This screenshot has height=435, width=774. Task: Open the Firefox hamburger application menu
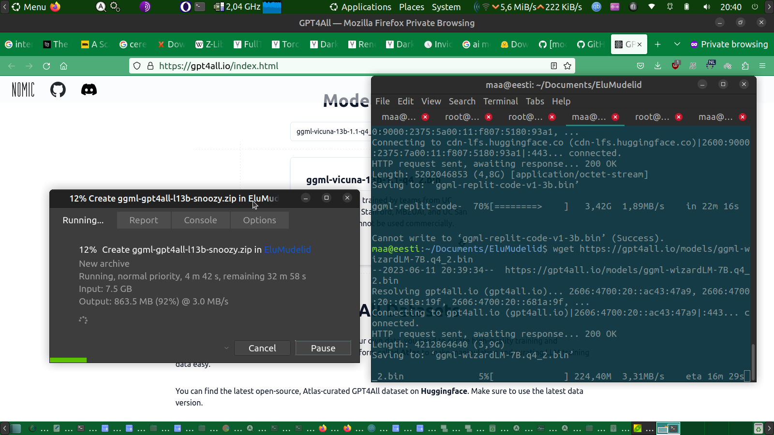click(x=762, y=66)
